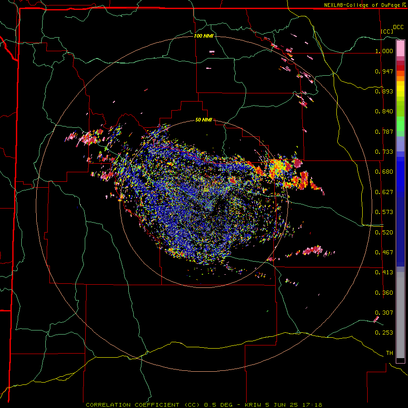
Task: Click the orange segment of the color bar
Action: click(x=400, y=78)
